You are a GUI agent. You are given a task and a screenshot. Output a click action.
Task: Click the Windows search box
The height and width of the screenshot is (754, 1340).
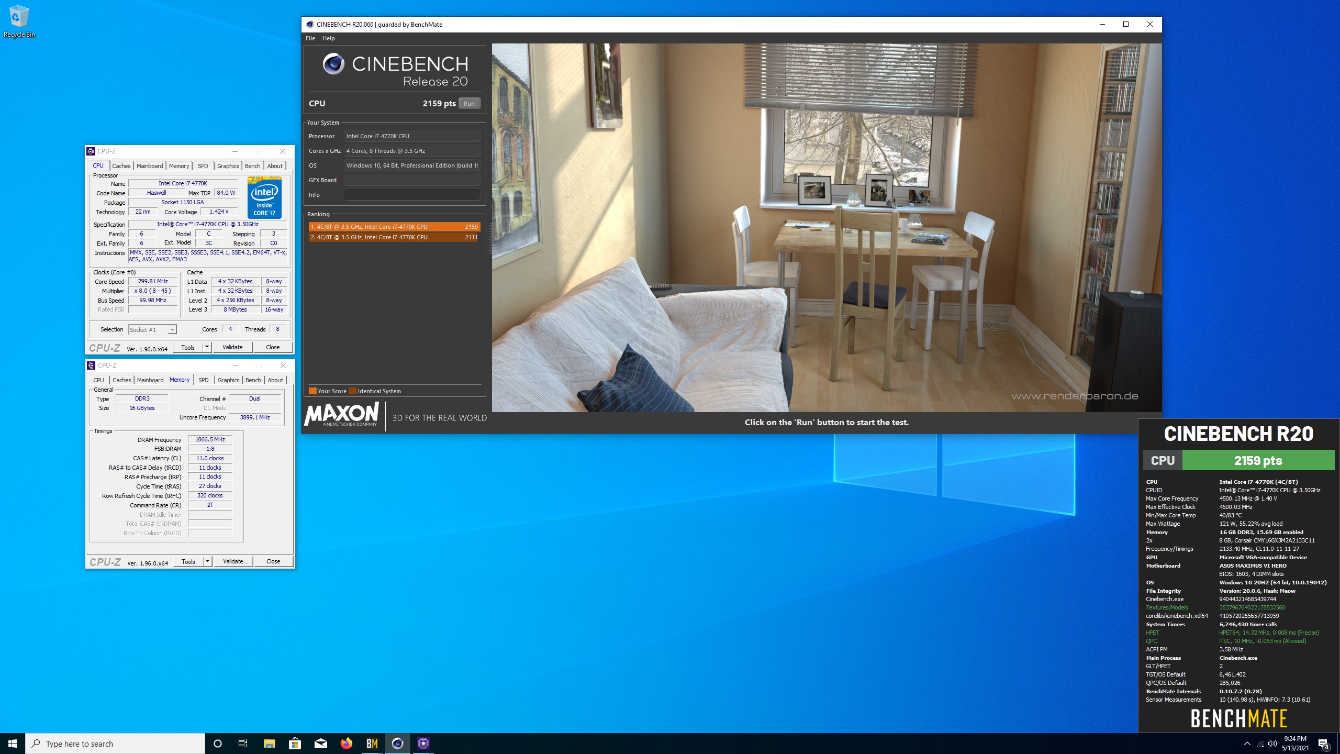point(115,744)
